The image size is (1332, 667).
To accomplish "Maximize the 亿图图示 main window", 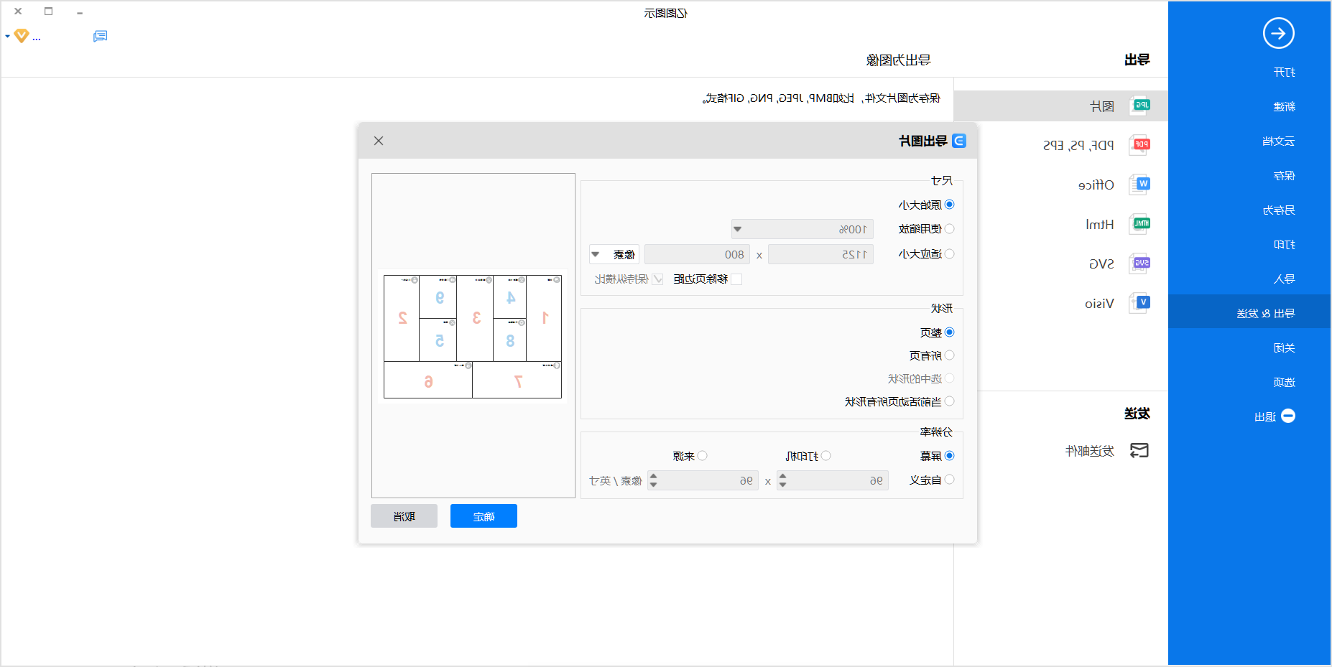I will pos(49,11).
